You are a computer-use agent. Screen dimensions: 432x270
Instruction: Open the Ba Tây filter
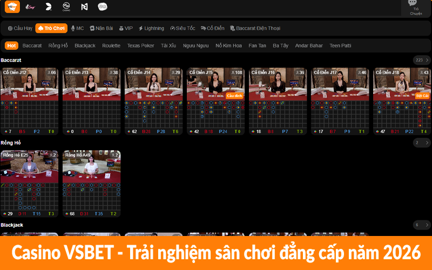[x=280, y=45]
